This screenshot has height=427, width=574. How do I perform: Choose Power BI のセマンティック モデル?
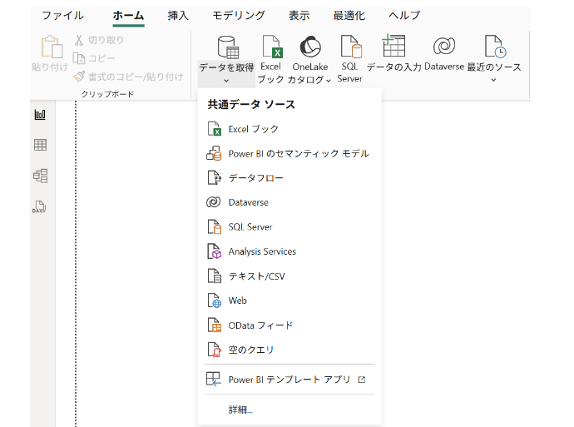click(x=289, y=153)
